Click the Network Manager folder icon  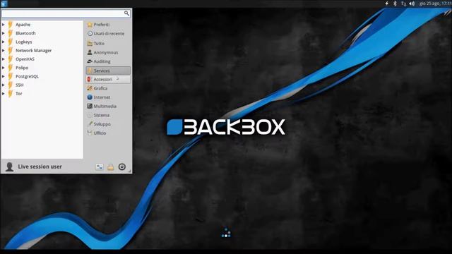11,51
